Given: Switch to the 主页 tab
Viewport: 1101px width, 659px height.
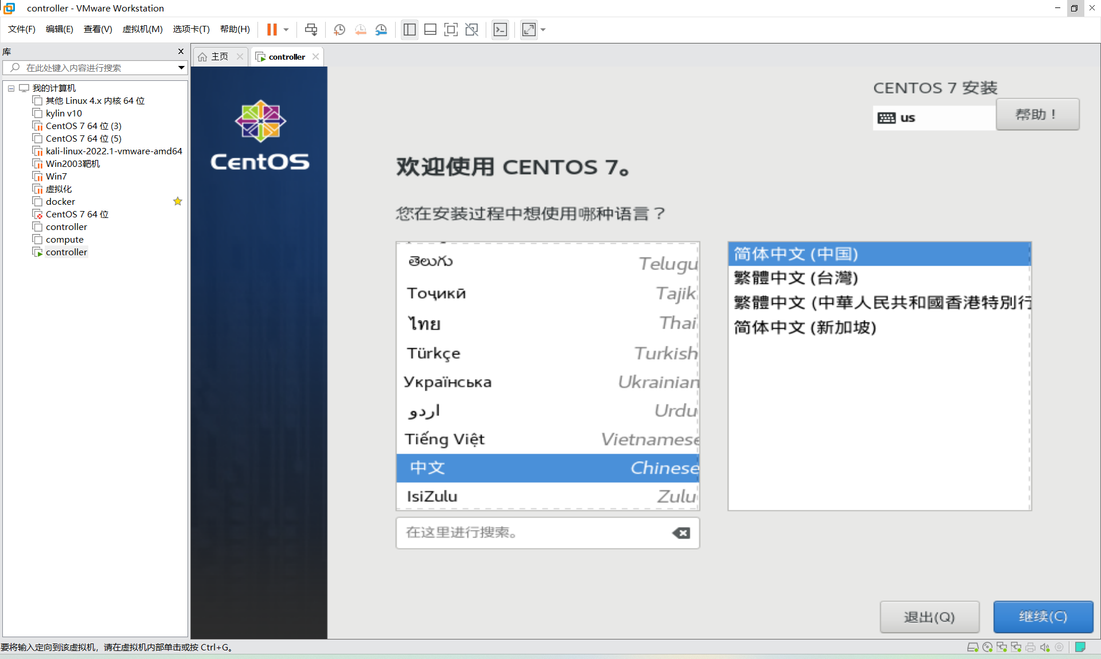Looking at the screenshot, I should (x=219, y=56).
